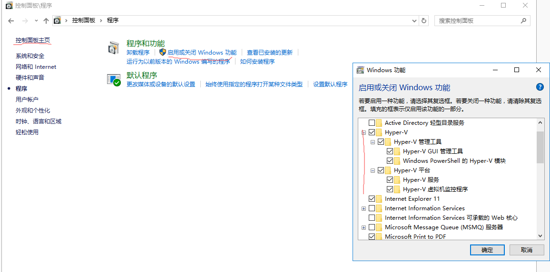The height and width of the screenshot is (272, 550).
Task: Click 设置默认程序 link
Action: [330, 84]
